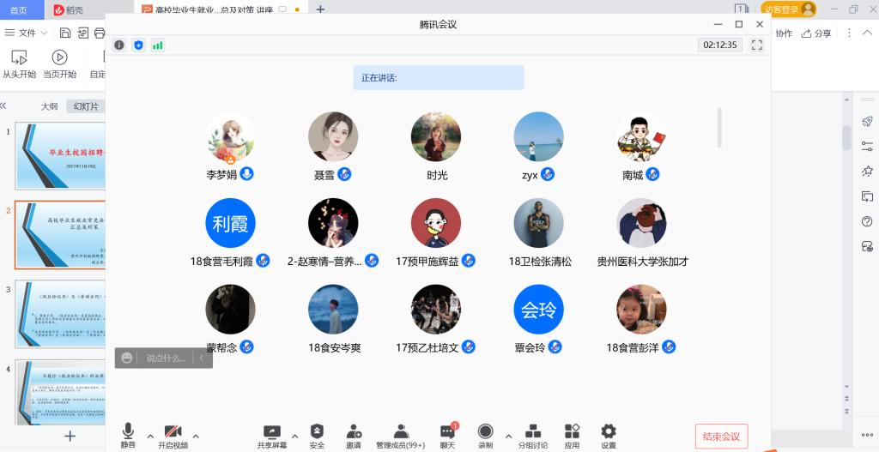Select the 时光 participant avatar
This screenshot has width=879, height=452.
(x=436, y=136)
